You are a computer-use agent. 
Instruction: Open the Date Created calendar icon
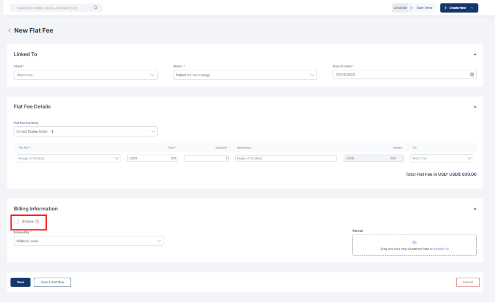point(472,75)
